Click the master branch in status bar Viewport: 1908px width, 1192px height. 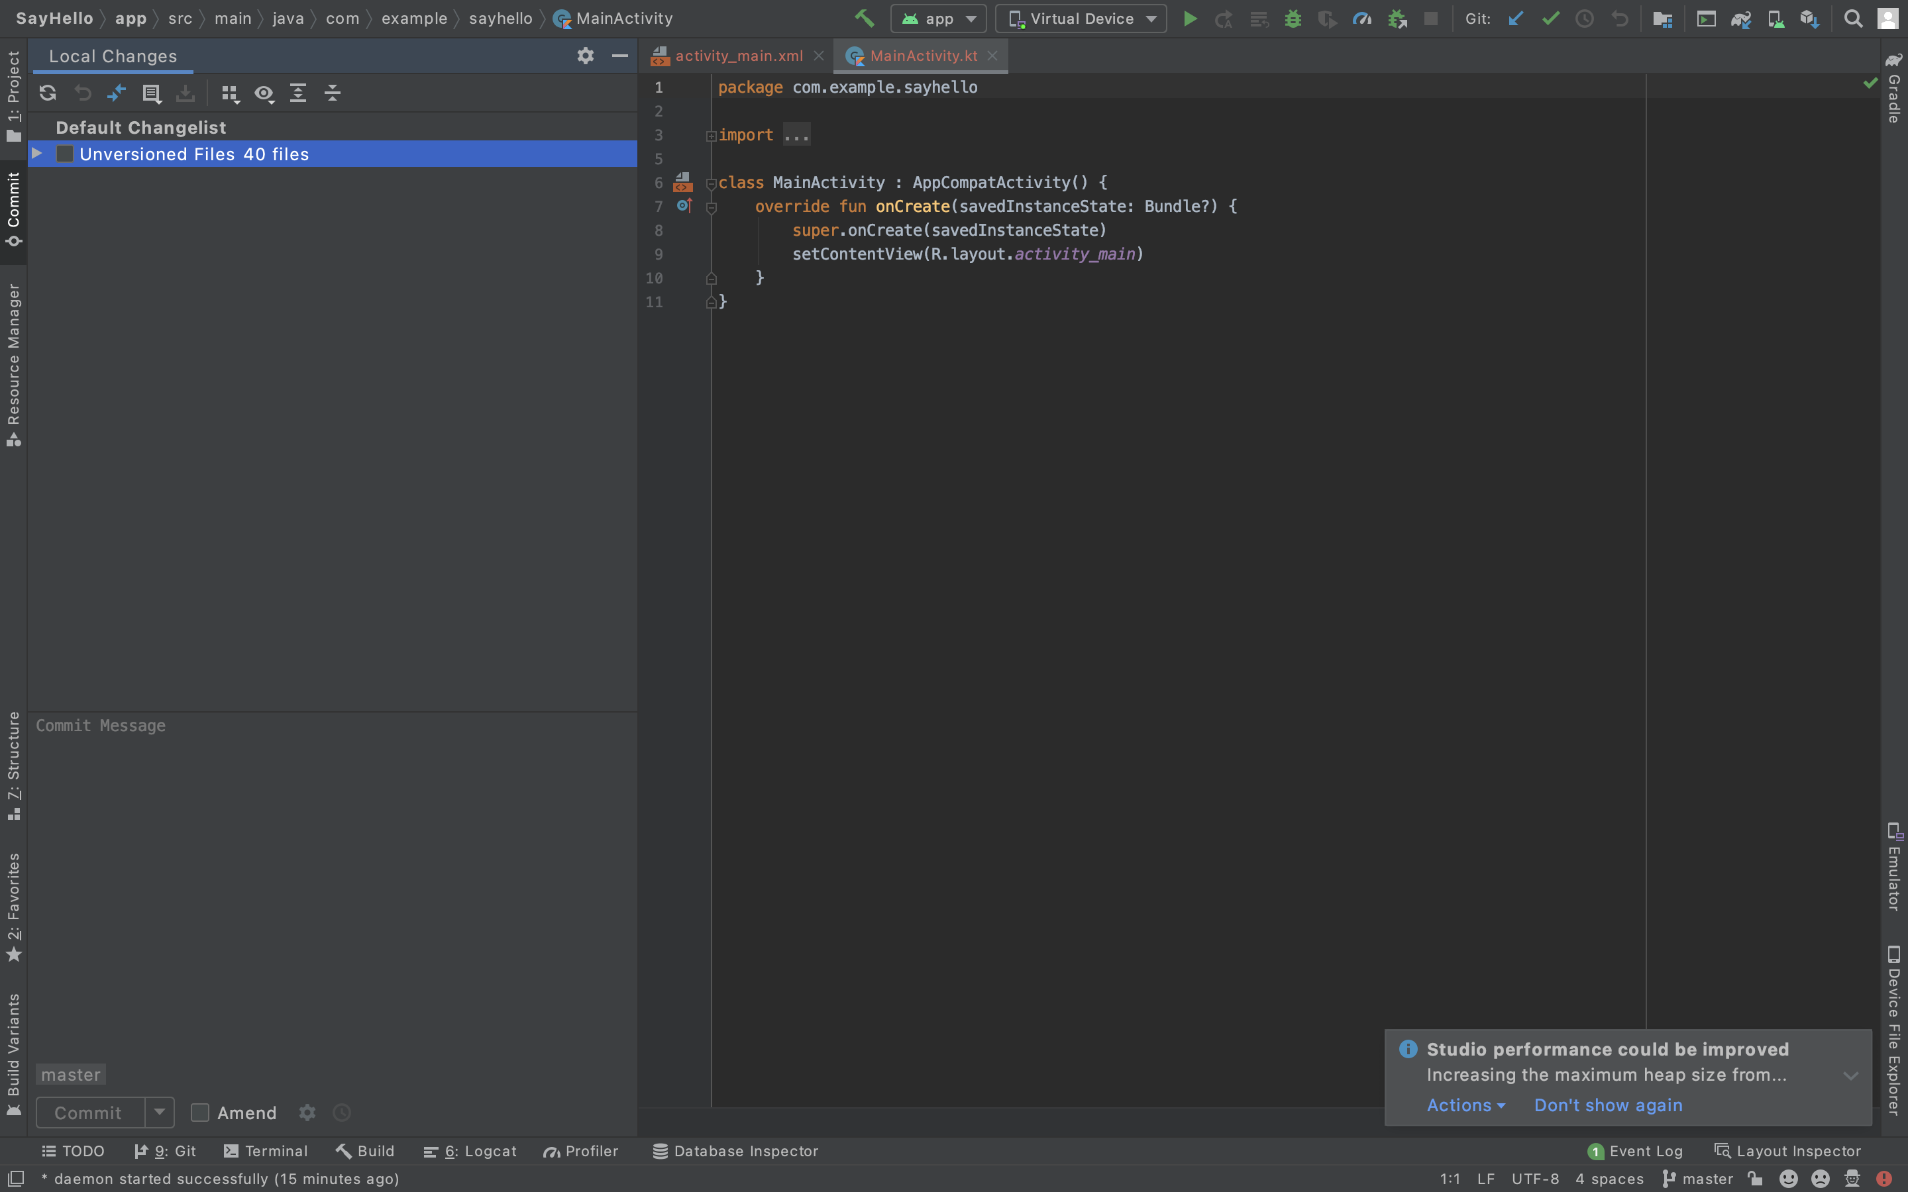coord(1698,1179)
